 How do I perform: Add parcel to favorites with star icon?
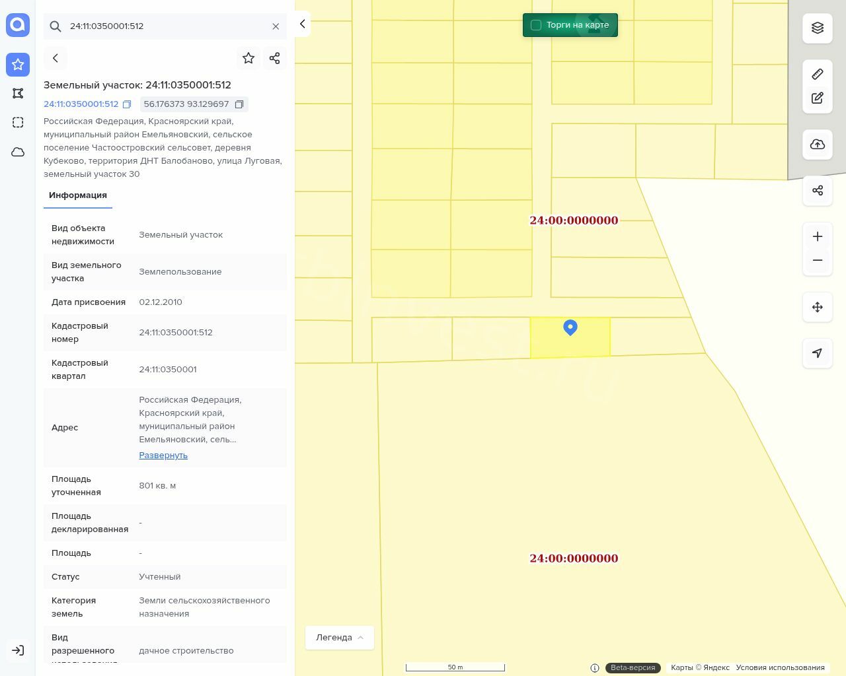[x=249, y=58]
